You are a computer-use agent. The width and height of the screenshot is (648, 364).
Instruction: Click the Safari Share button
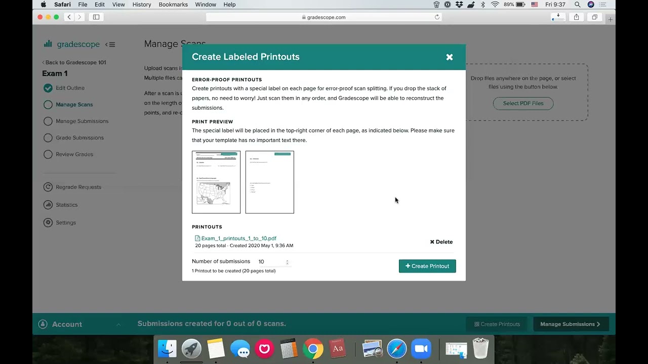(576, 17)
